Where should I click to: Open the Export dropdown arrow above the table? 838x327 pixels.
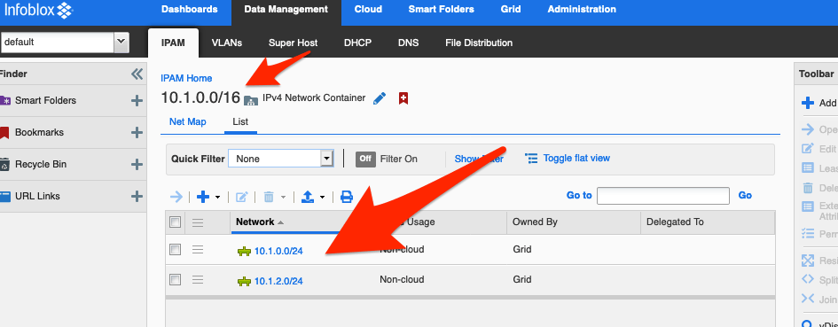[322, 198]
